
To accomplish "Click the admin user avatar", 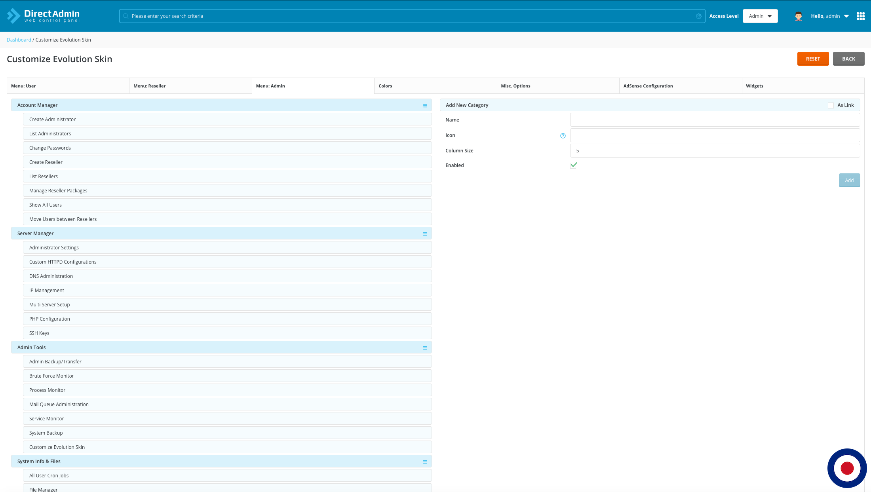I will (799, 16).
